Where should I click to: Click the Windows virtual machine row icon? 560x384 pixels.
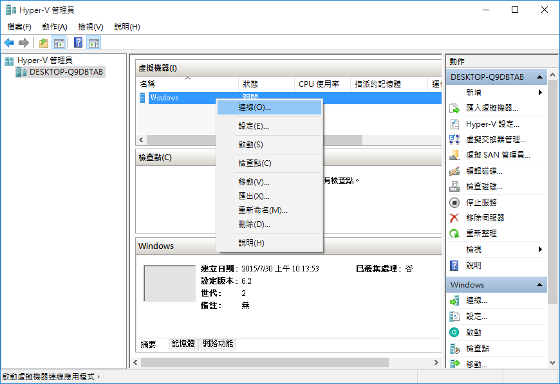(x=142, y=98)
